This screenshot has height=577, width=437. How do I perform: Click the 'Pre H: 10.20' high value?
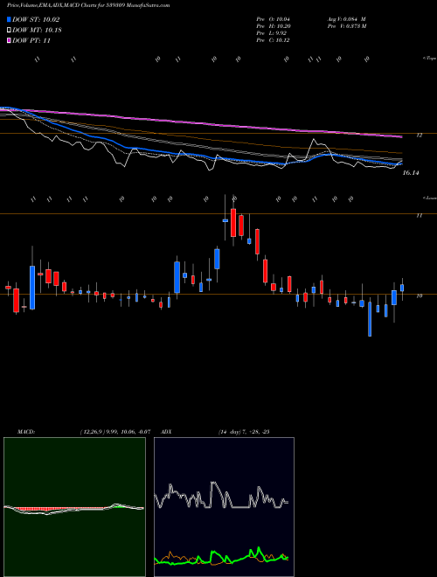[273, 26]
